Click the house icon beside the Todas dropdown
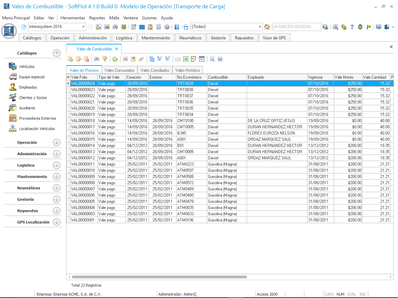Viewport: 398px width, 298px height. pos(267,27)
